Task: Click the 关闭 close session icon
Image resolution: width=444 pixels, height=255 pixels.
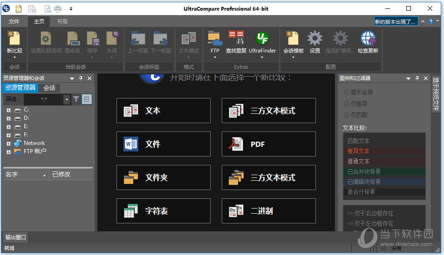Action: tap(112, 39)
